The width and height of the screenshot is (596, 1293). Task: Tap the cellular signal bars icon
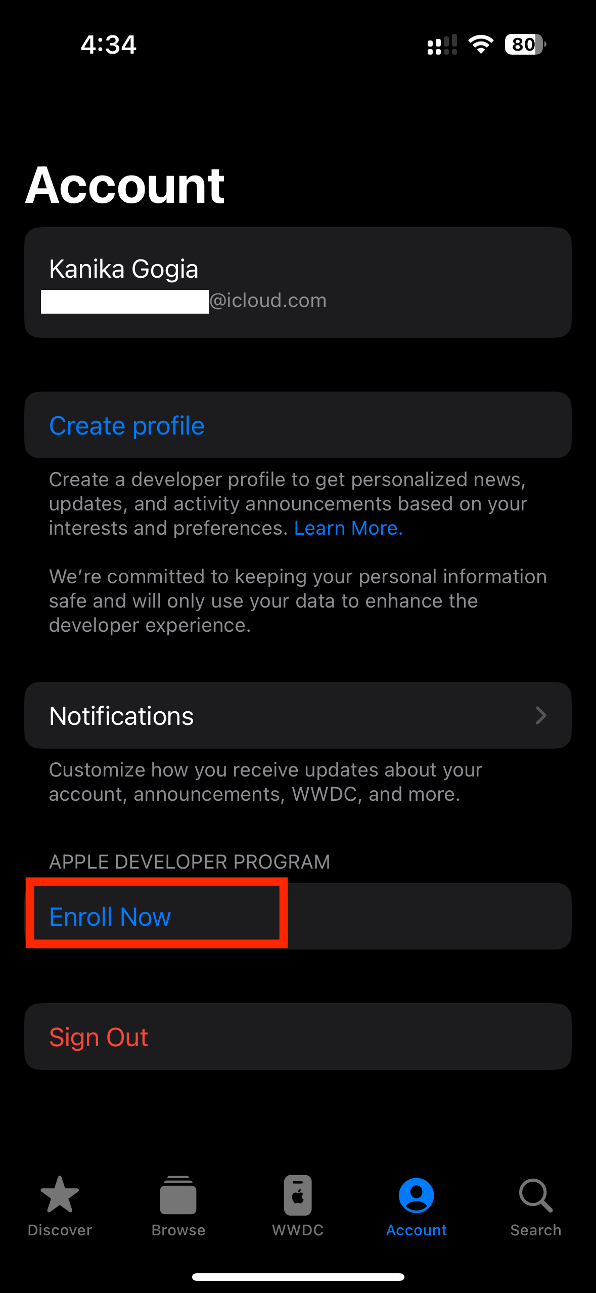coord(442,45)
